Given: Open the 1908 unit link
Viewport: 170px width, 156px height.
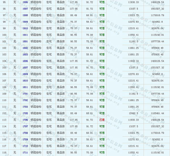Looking at the screenshot, I should 25,15.
